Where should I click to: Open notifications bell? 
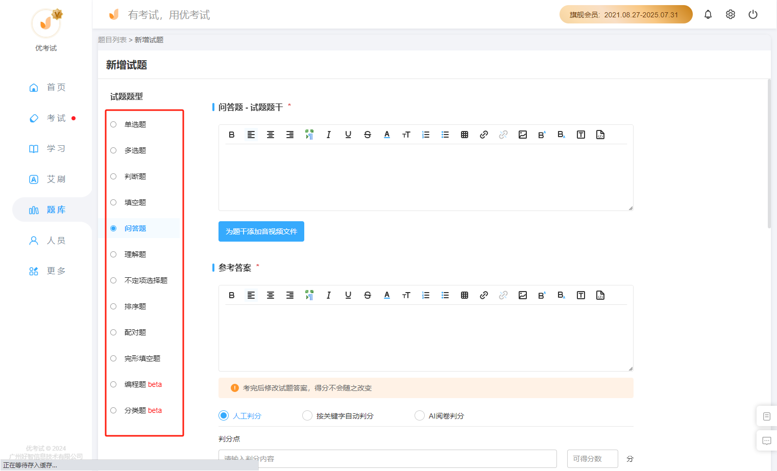(x=708, y=14)
